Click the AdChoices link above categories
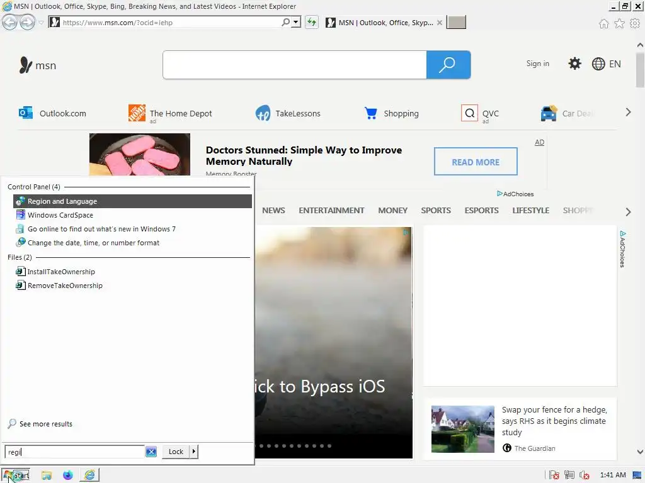 coord(515,194)
